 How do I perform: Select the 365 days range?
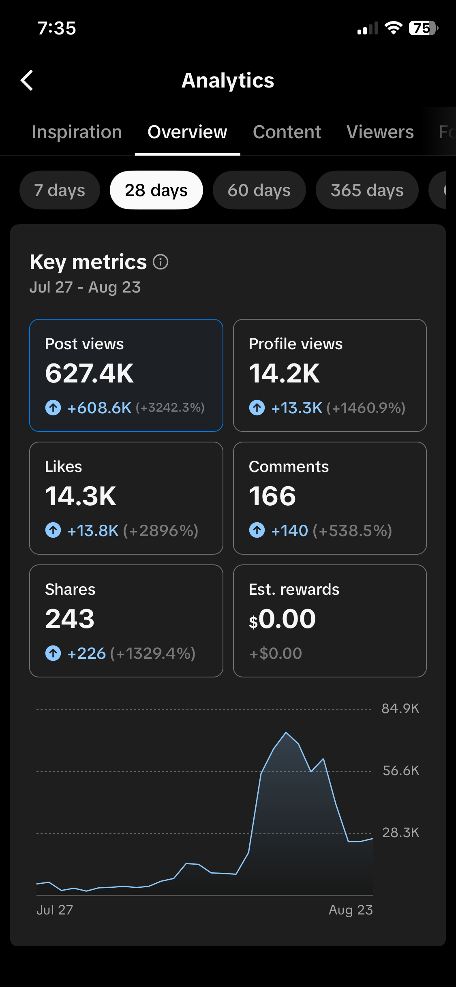coord(367,190)
